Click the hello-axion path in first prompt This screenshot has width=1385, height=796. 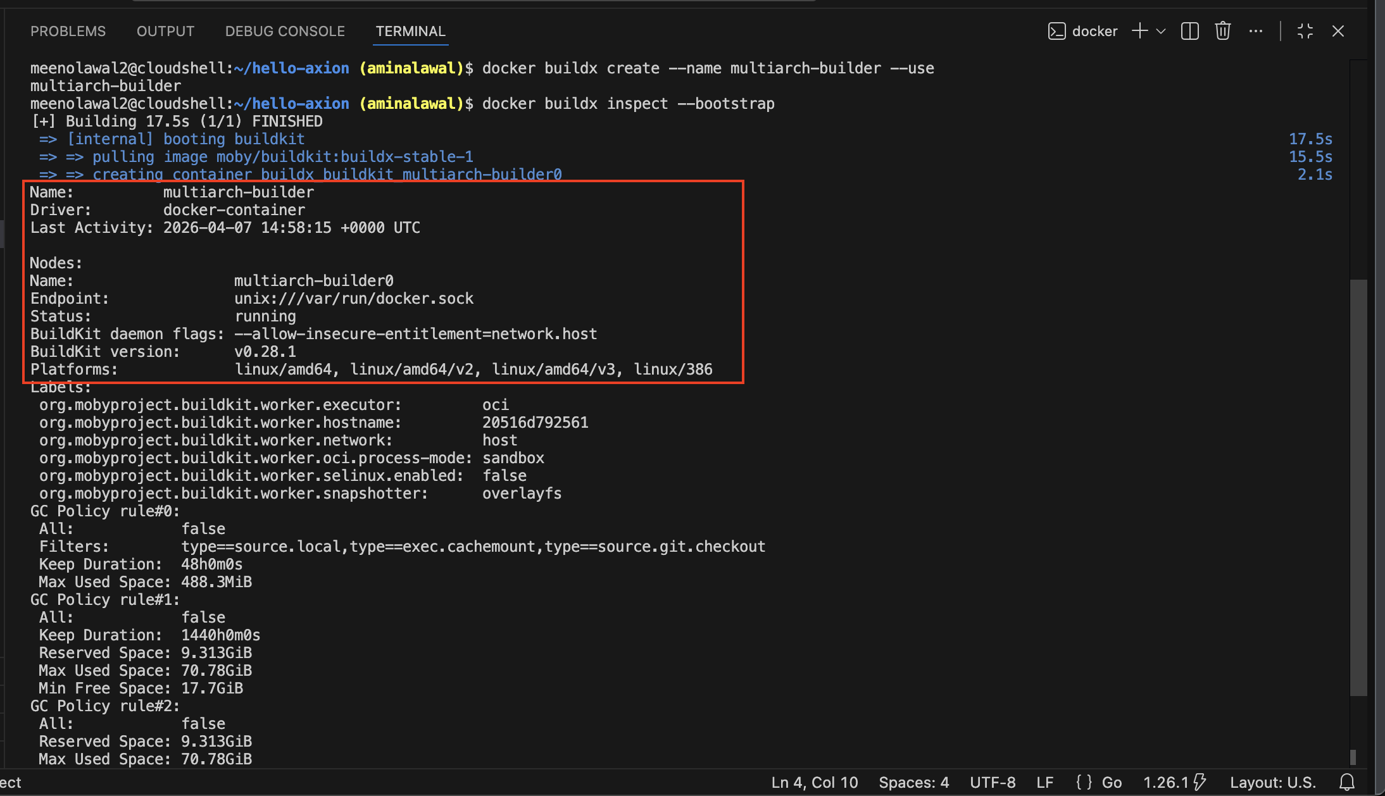(291, 68)
